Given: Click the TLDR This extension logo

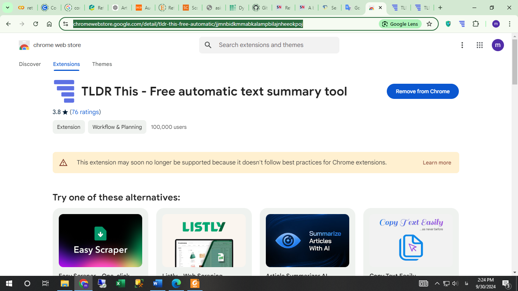Looking at the screenshot, I should coord(64,91).
